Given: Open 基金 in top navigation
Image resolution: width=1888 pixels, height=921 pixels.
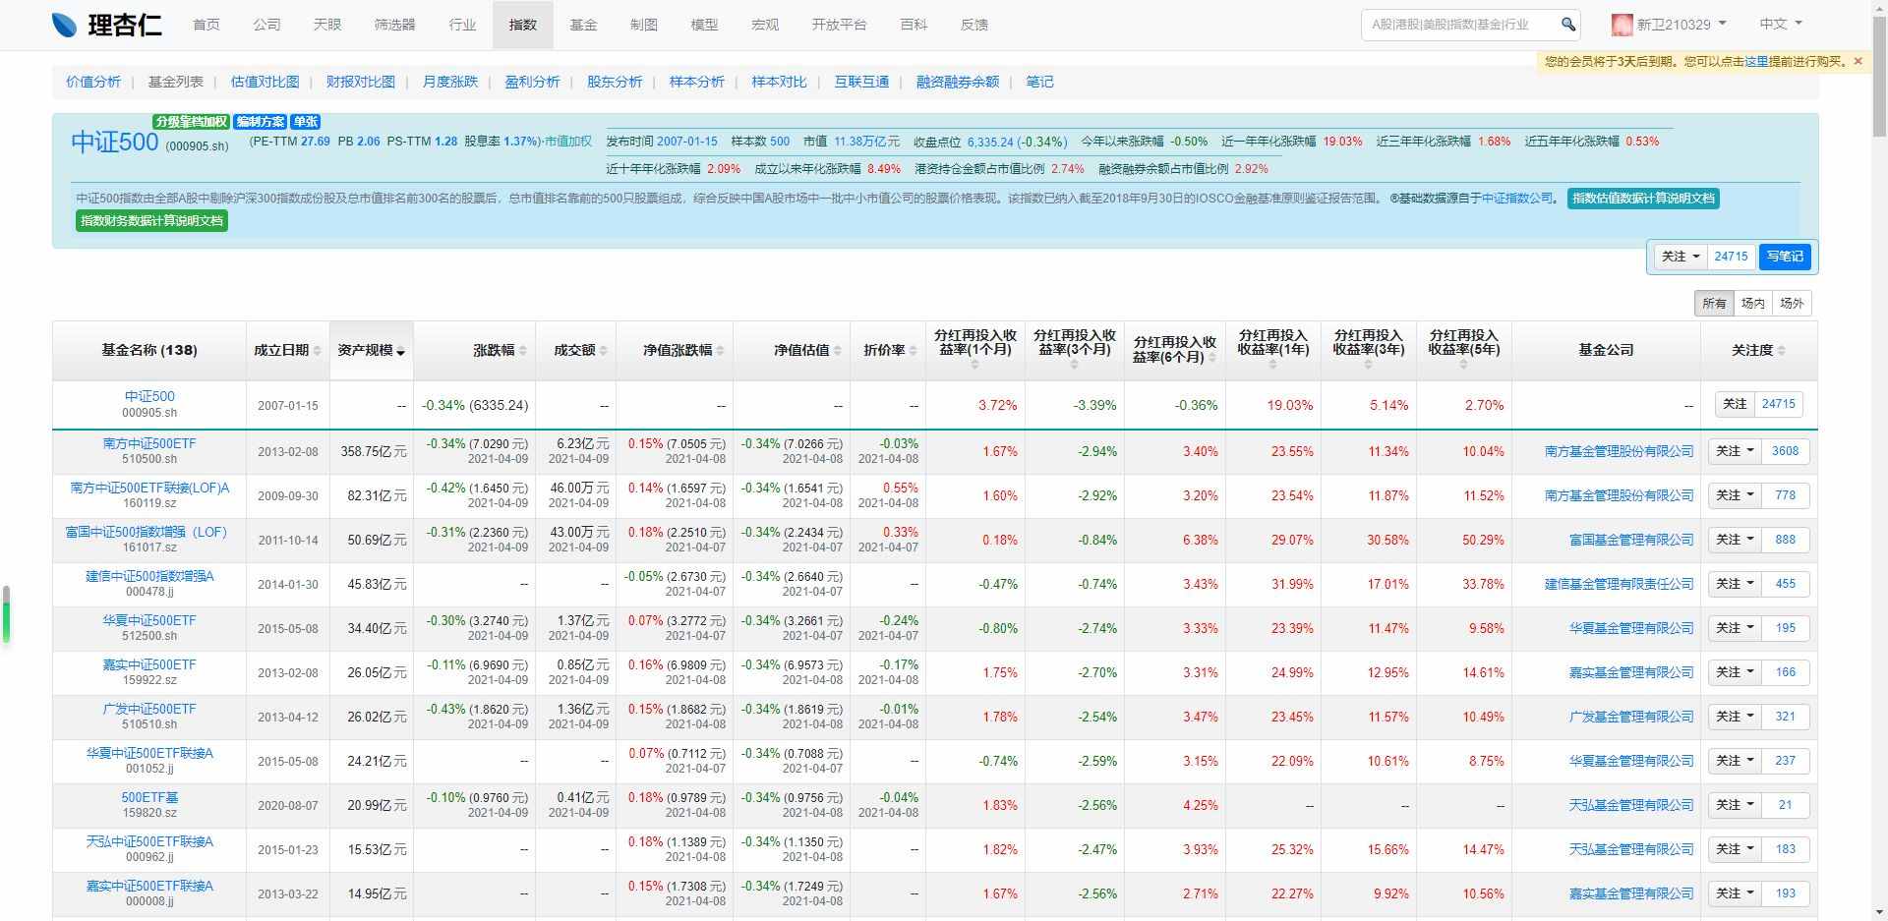Looking at the screenshot, I should (x=583, y=25).
